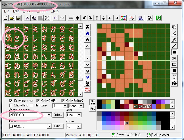184x140 pixels.
Task: Click the greyed-out Paste icon
Action: tap(40, 18)
